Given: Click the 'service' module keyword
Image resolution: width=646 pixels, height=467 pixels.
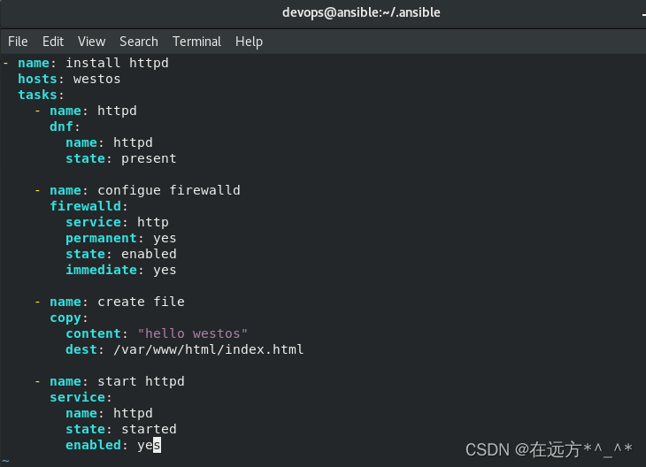Looking at the screenshot, I should [x=78, y=397].
